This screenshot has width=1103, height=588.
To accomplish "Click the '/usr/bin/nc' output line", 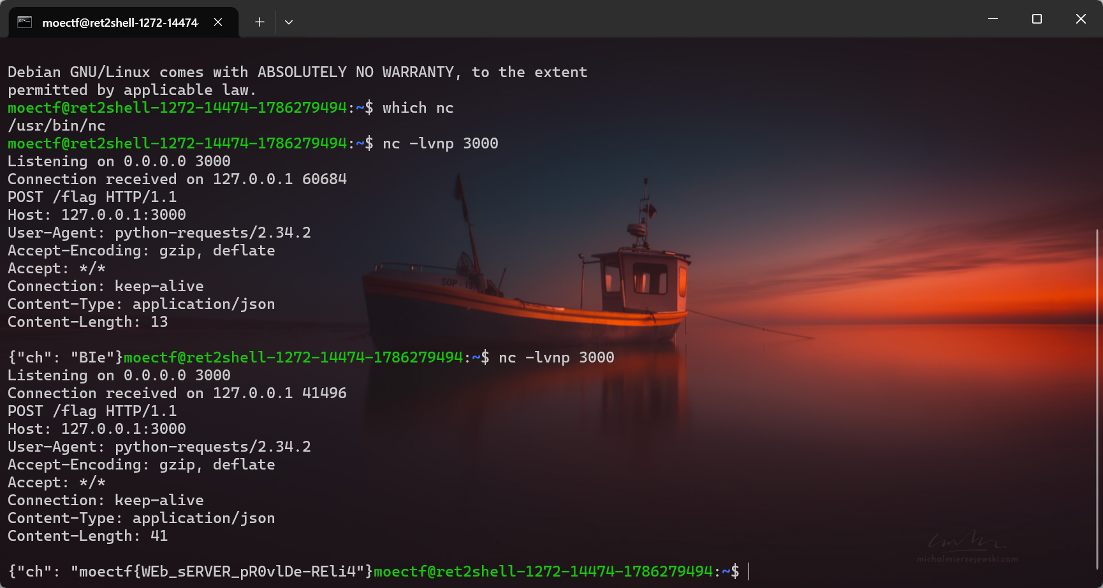I will [57, 125].
